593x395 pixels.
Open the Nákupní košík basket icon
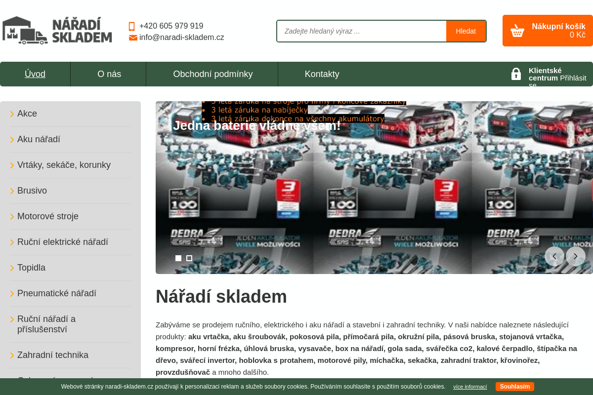tap(517, 30)
